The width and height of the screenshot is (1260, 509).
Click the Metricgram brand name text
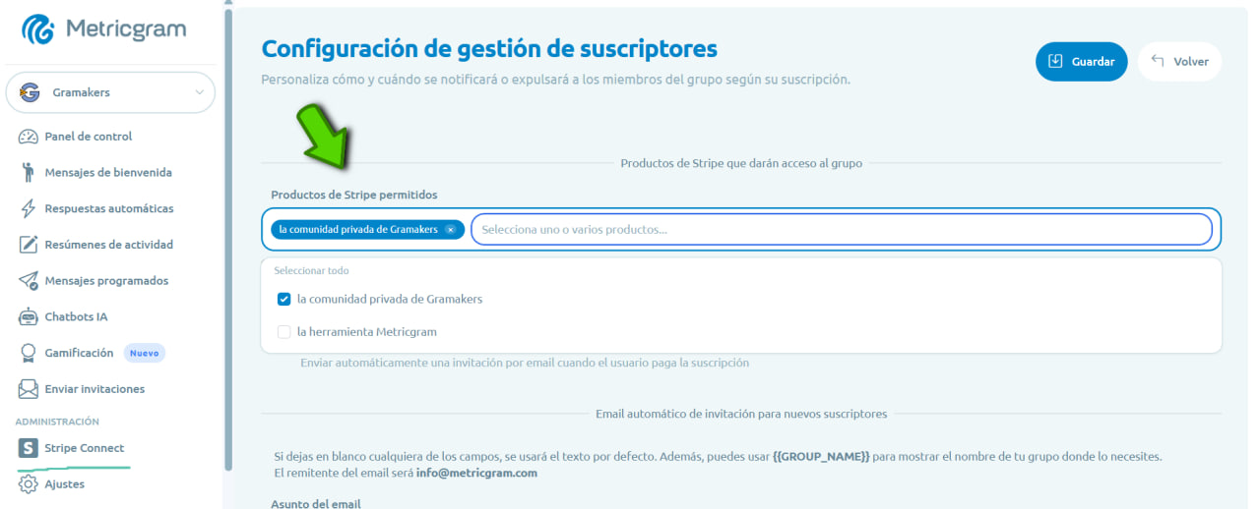point(126,29)
